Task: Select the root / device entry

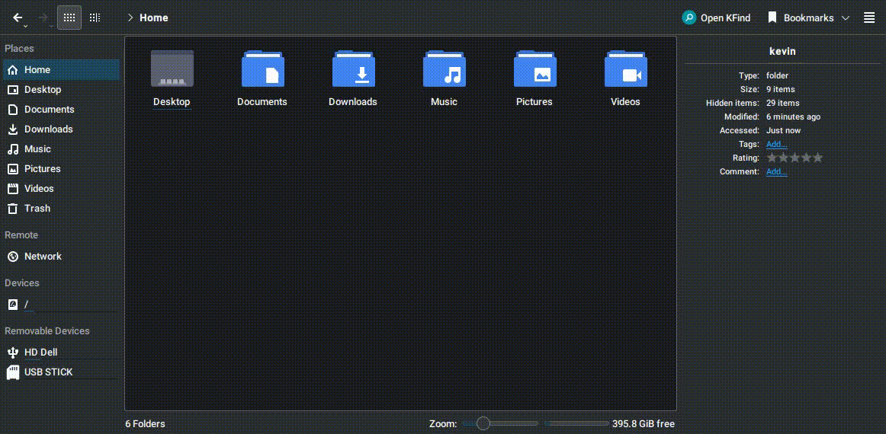Action: (x=61, y=305)
